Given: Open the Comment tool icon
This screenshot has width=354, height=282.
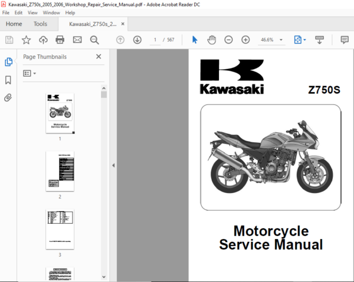Looking at the screenshot, I should [x=345, y=40].
